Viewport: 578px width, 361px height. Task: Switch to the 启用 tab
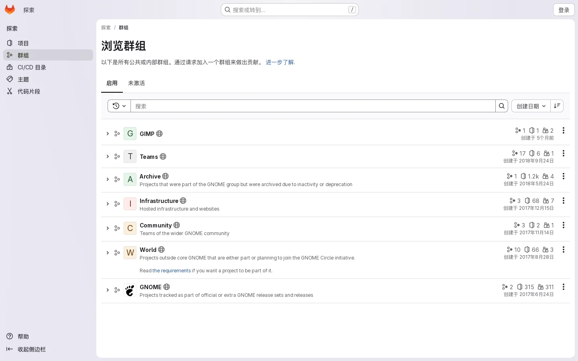pyautogui.click(x=112, y=83)
